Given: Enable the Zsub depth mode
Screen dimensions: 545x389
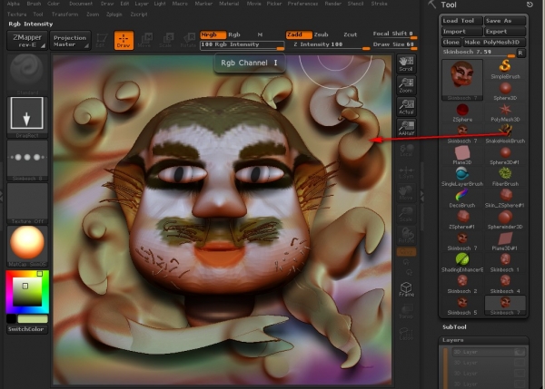Looking at the screenshot, I should point(321,34).
